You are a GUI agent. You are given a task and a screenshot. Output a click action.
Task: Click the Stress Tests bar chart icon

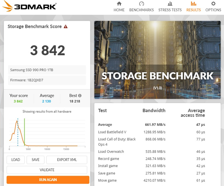tap(170, 3)
